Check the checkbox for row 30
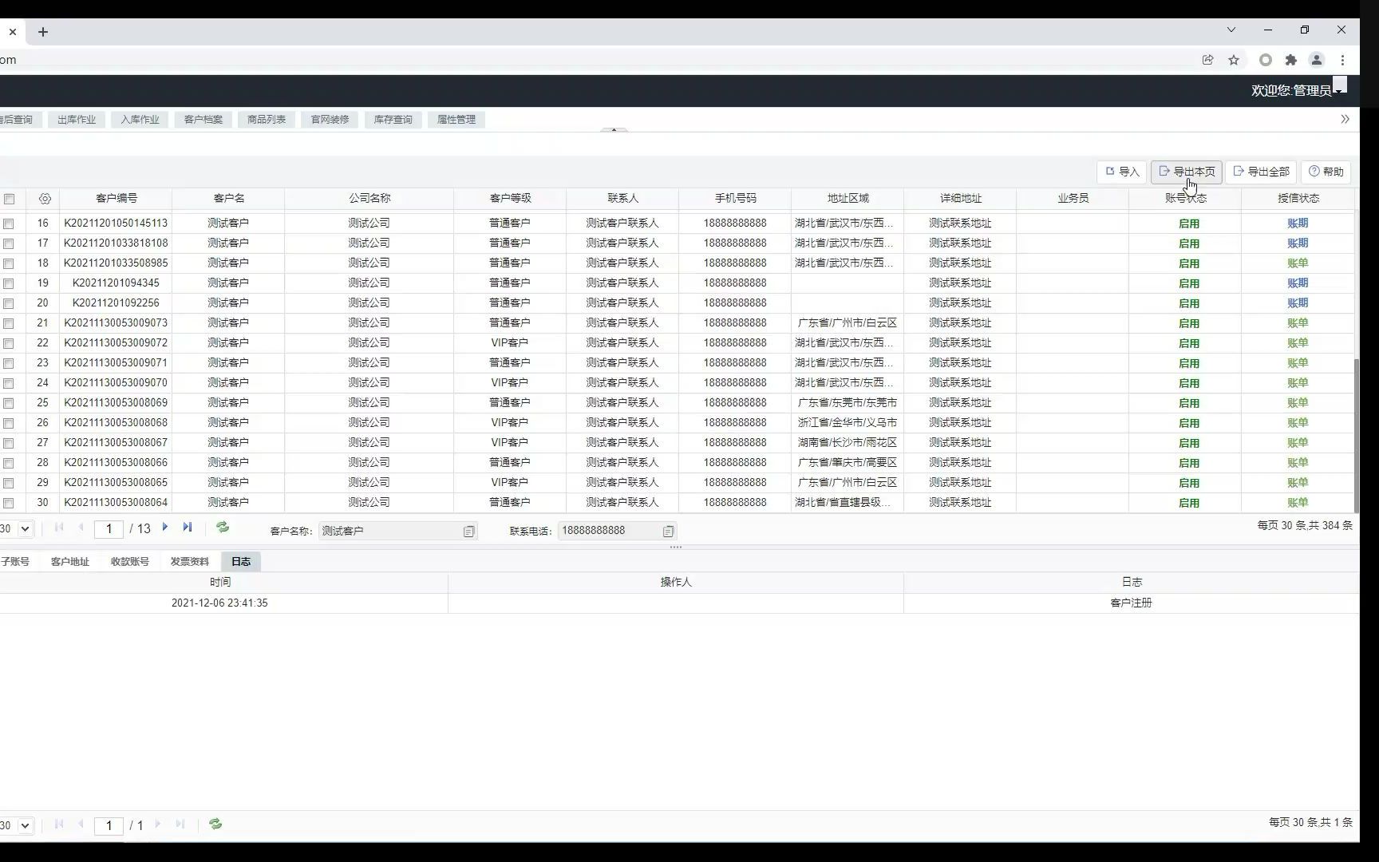Screen dimensions: 1379x862 tap(9, 503)
